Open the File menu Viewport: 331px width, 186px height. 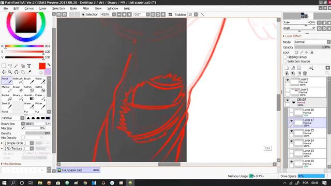point(6,8)
